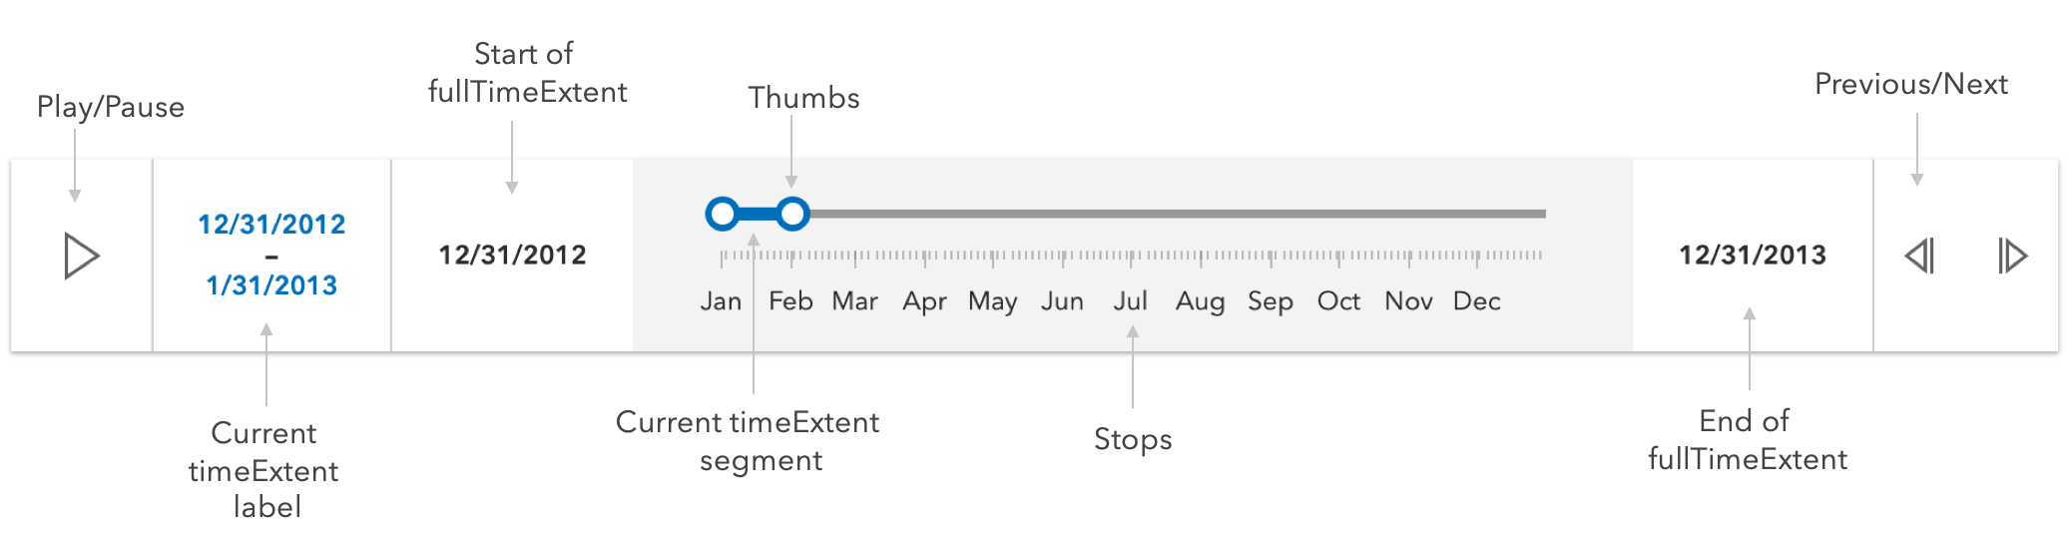
Task: Click the blue 12/31/2012 – 1/31/2013 extent label
Action: [271, 255]
